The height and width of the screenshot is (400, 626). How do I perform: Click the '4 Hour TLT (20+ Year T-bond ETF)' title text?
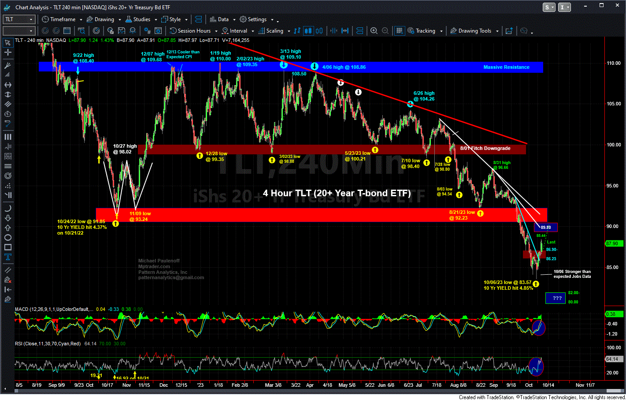coord(337,193)
